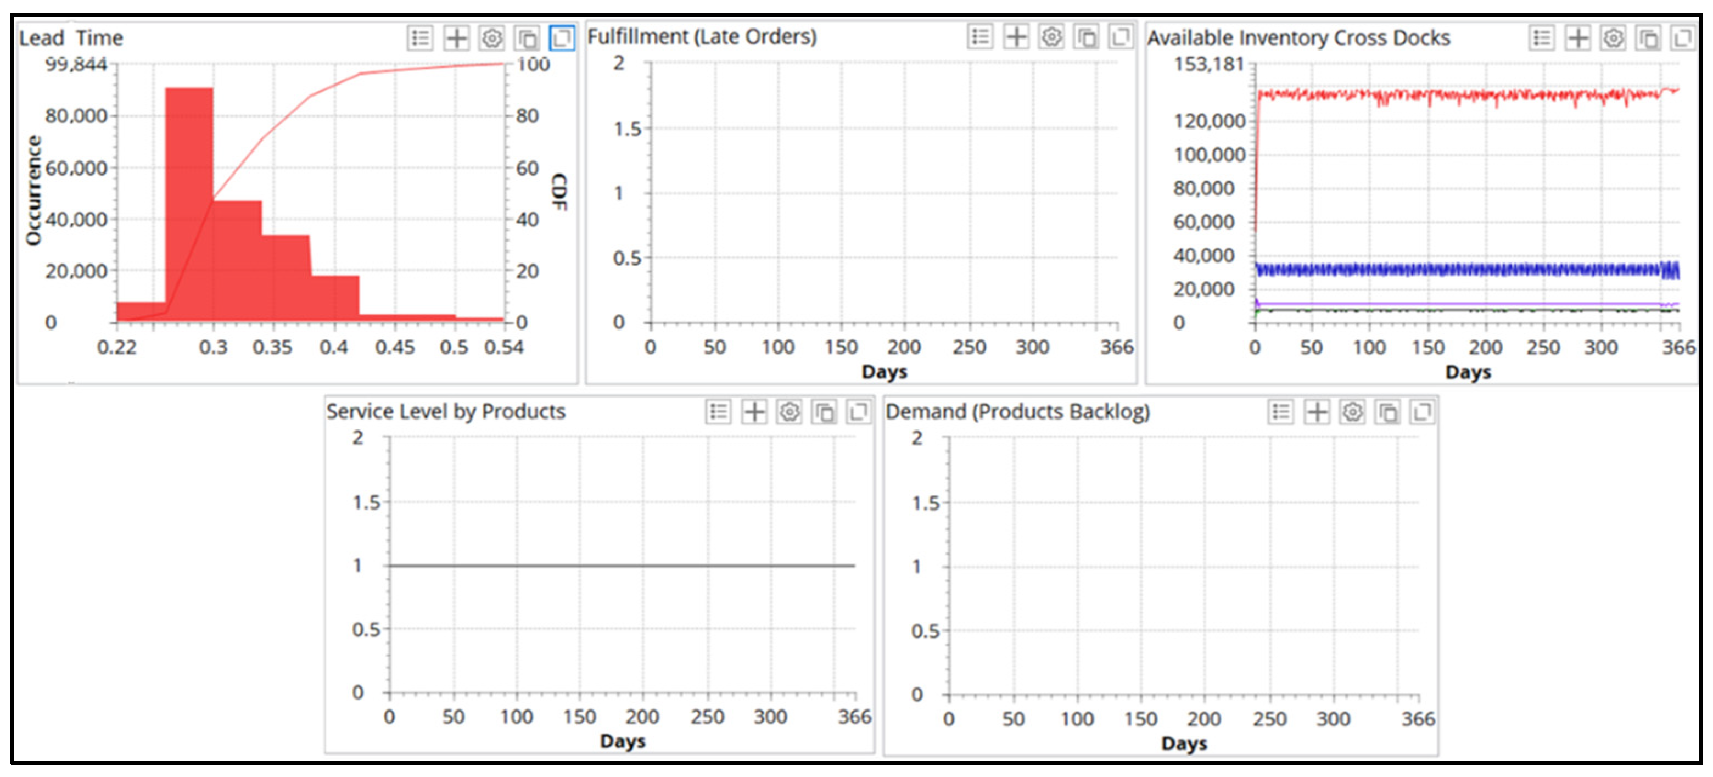Expand Service Level by Products panel
This screenshot has height=777, width=1713.
click(859, 412)
